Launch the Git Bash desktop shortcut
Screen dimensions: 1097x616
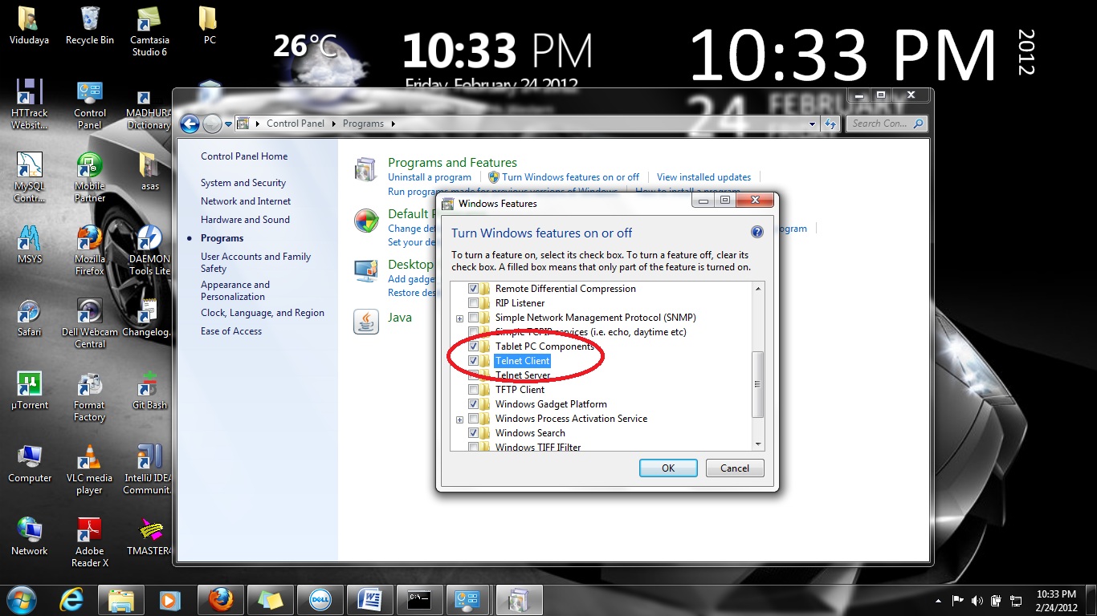(x=150, y=390)
